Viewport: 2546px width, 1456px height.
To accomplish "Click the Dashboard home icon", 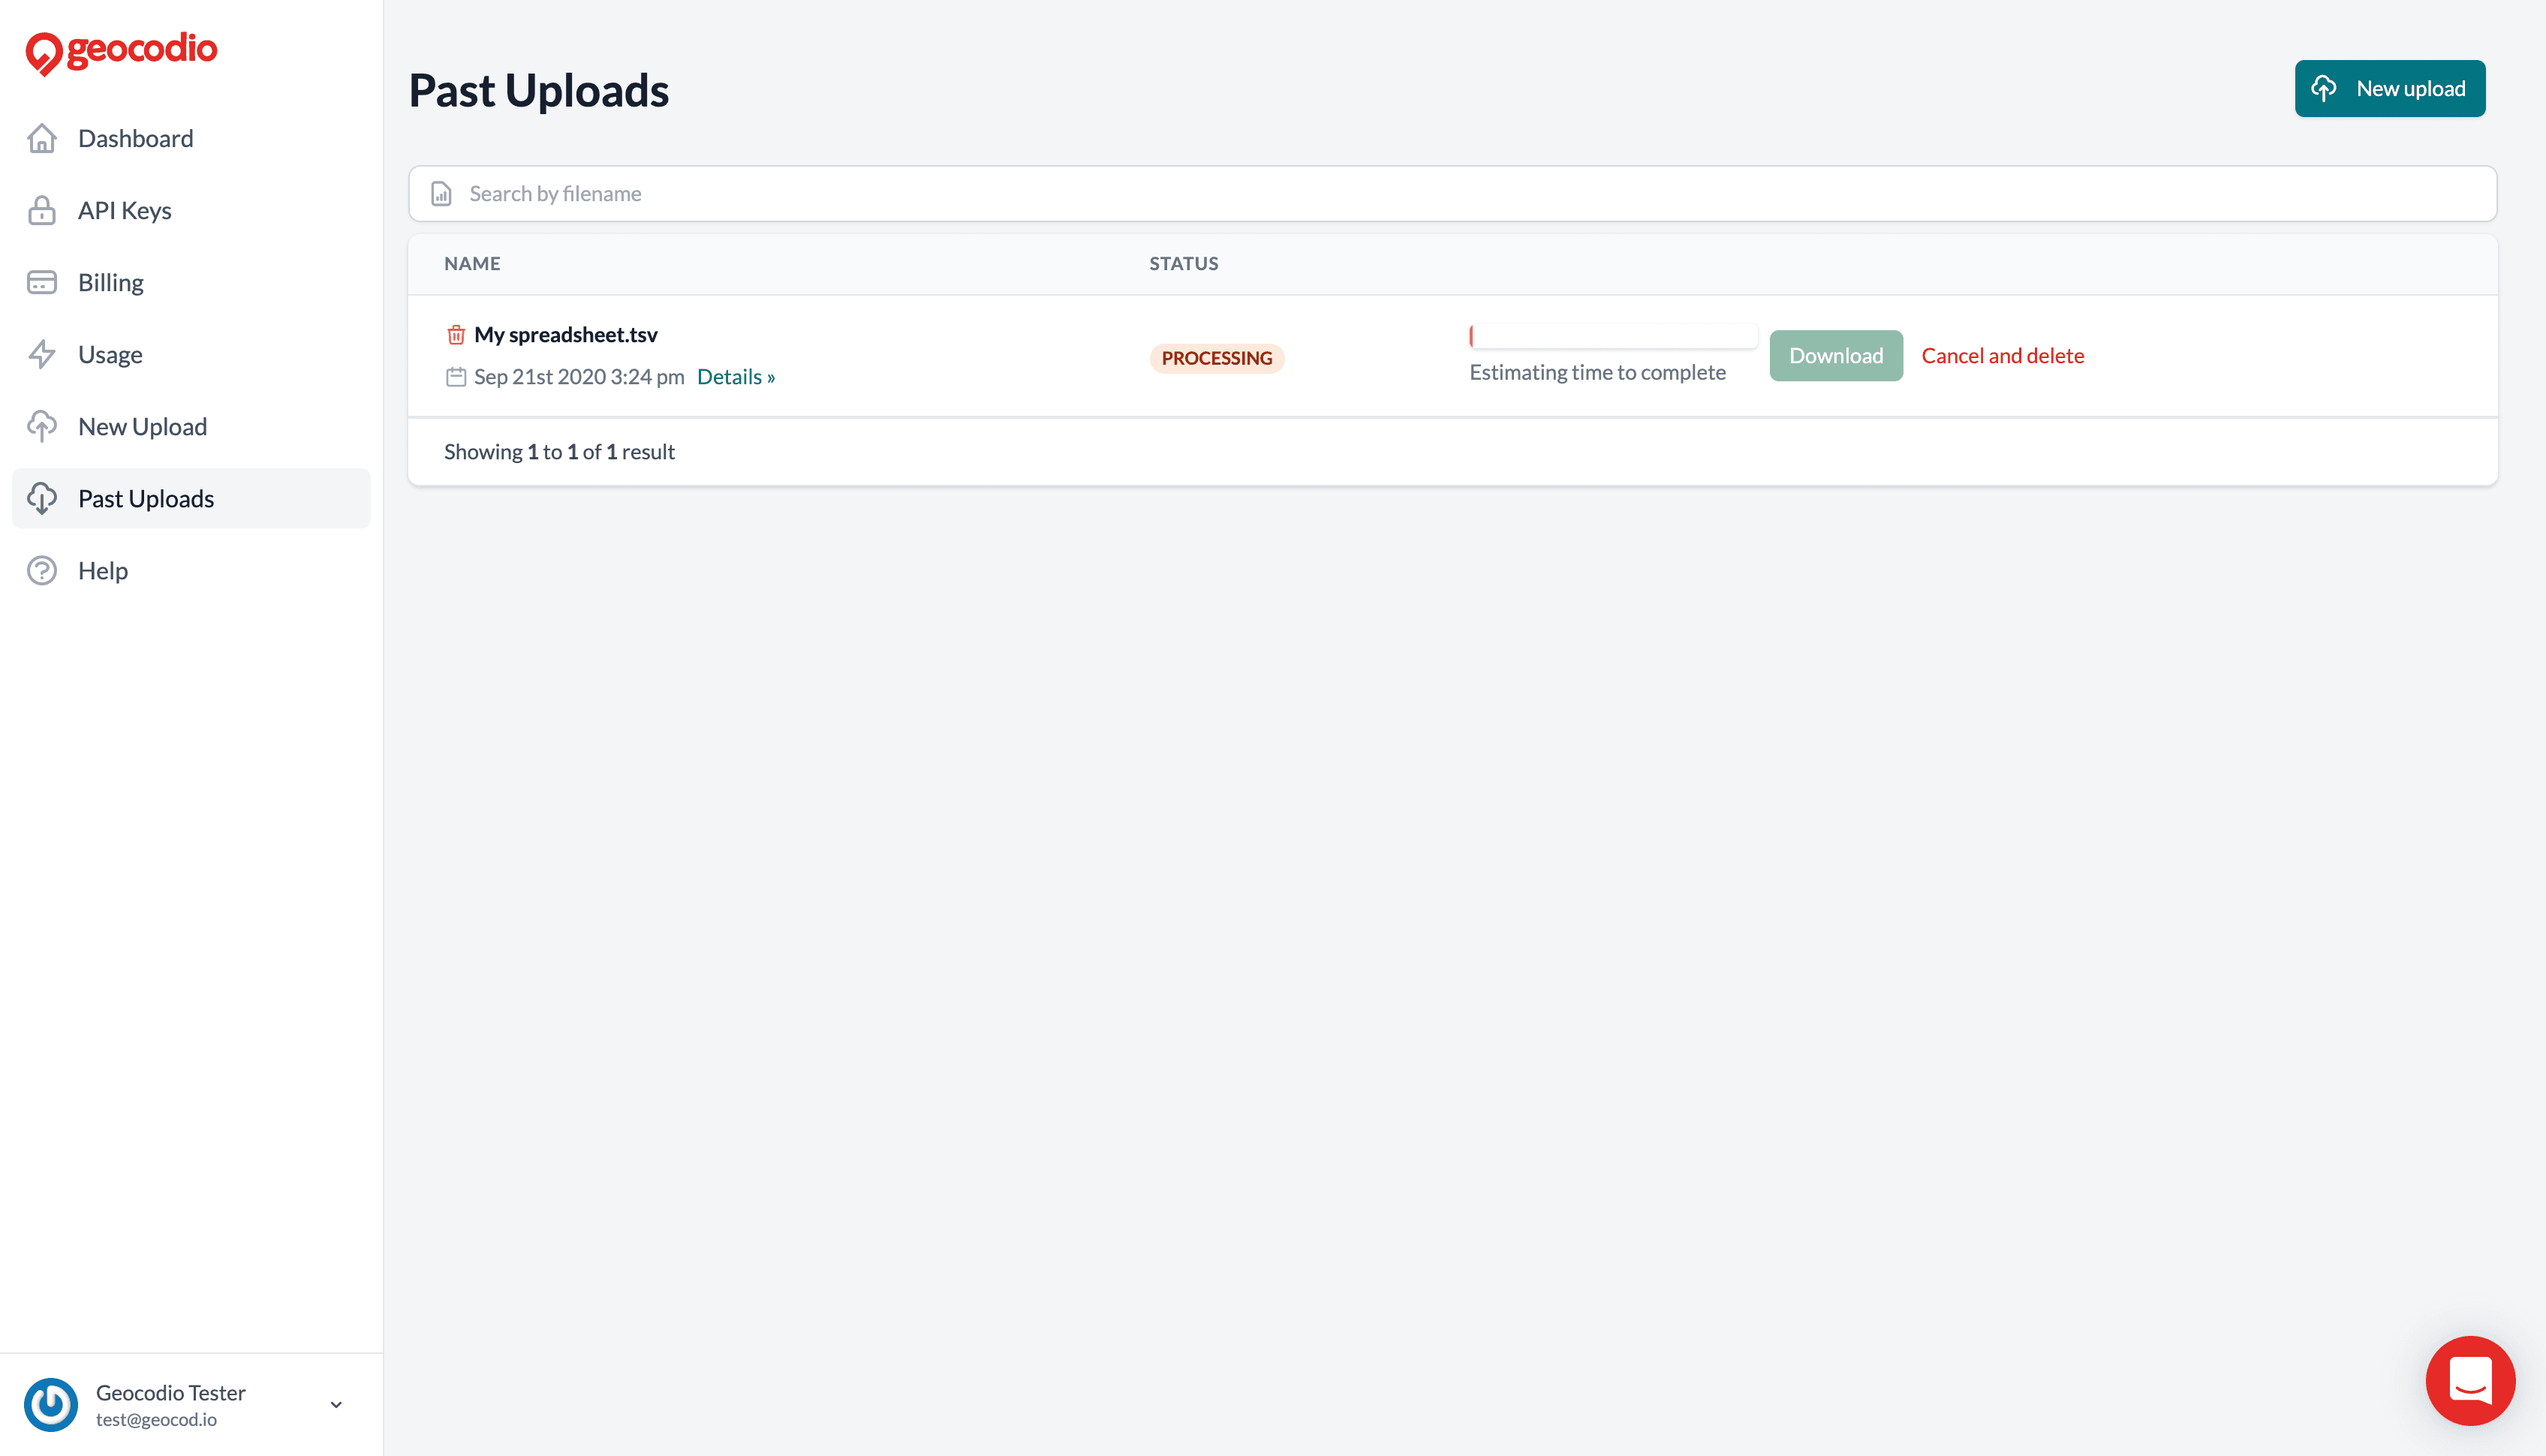I will 46,138.
